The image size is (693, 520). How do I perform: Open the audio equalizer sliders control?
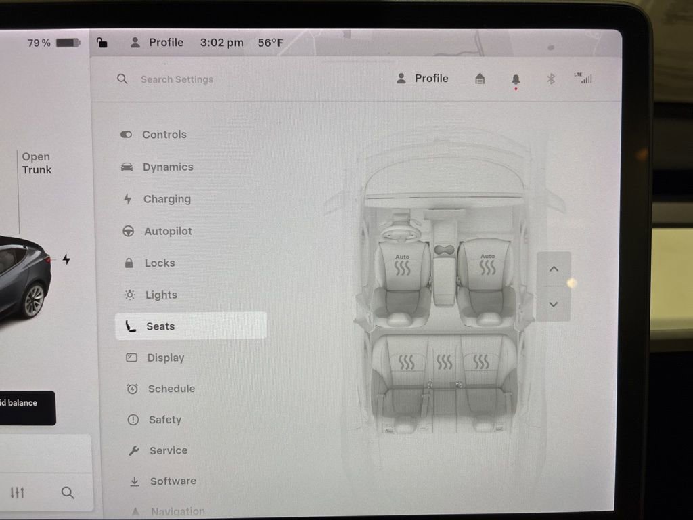click(x=18, y=493)
